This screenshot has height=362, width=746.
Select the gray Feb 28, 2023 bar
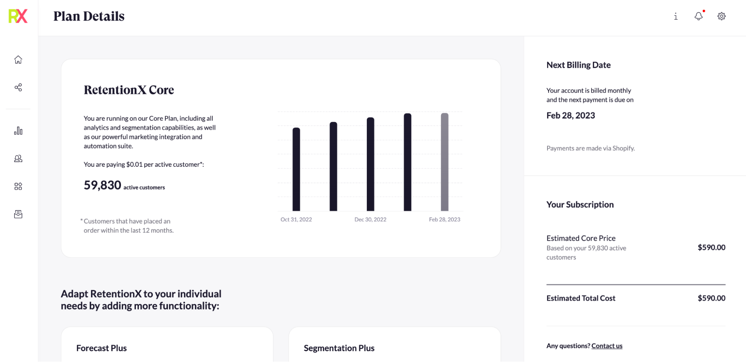click(x=444, y=162)
